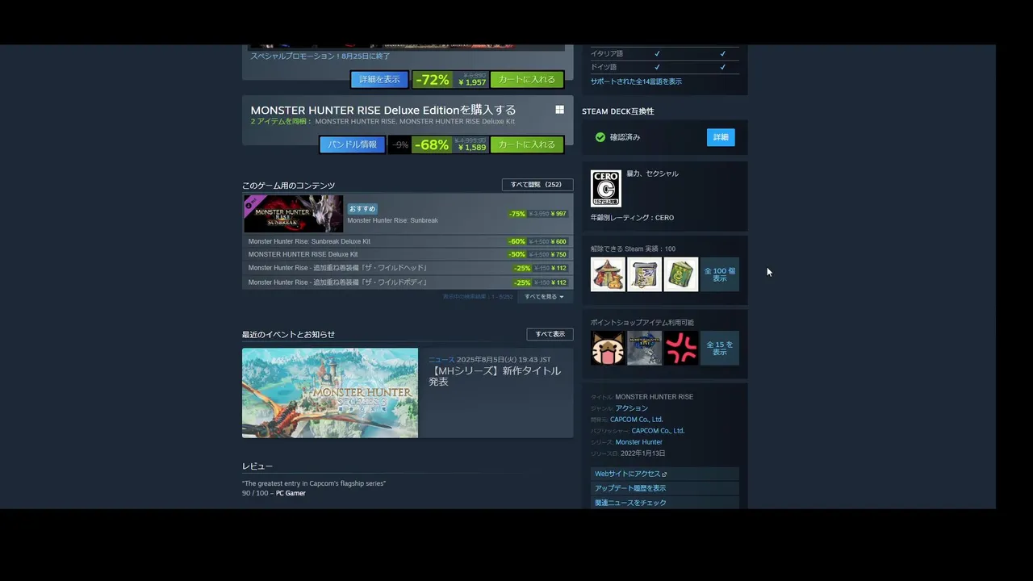The height and width of the screenshot is (581, 1033).
Task: Open the second achievement icon (scroll)
Action: [x=644, y=274]
